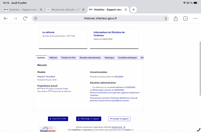Click the histovec.interieur.gouv.fr address field
This screenshot has width=201, height=132.
pyautogui.click(x=100, y=18)
